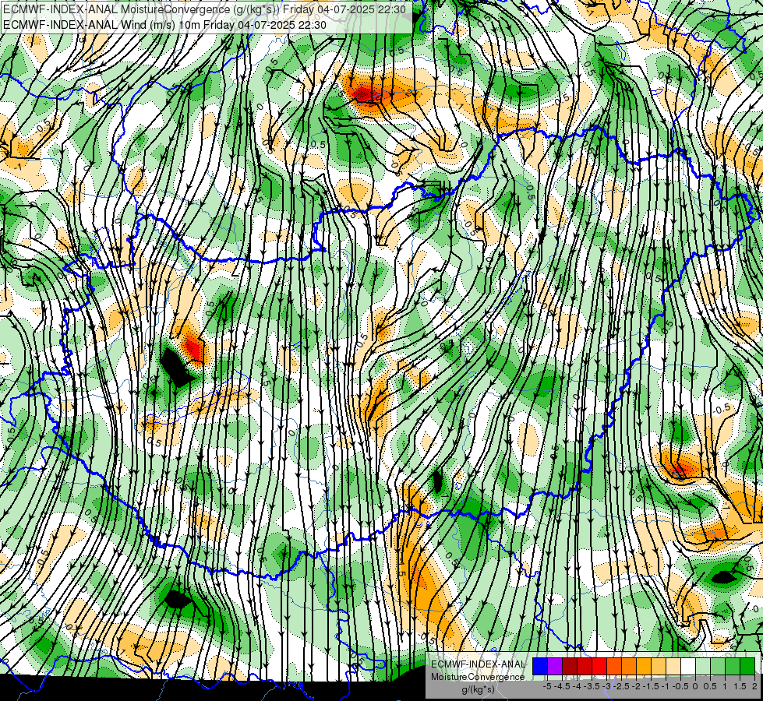Click the 1.5 value on legend scale

click(740, 686)
